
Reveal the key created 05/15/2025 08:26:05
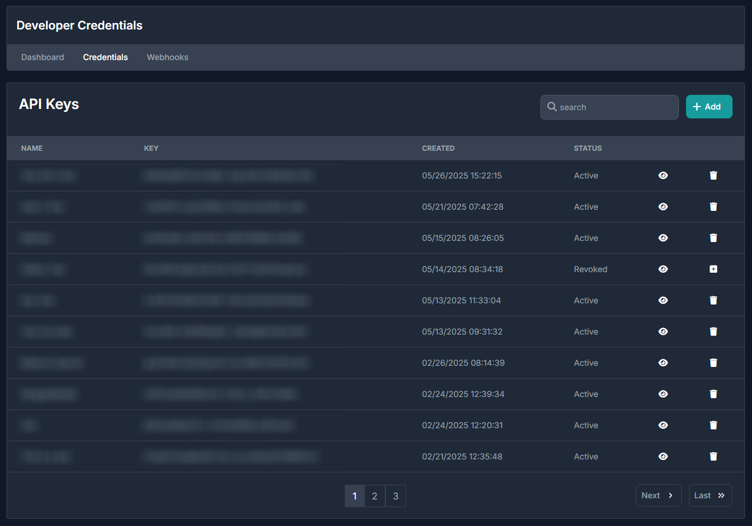point(663,238)
